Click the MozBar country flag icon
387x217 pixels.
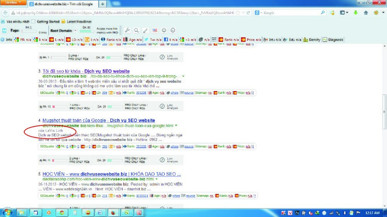(155, 30)
